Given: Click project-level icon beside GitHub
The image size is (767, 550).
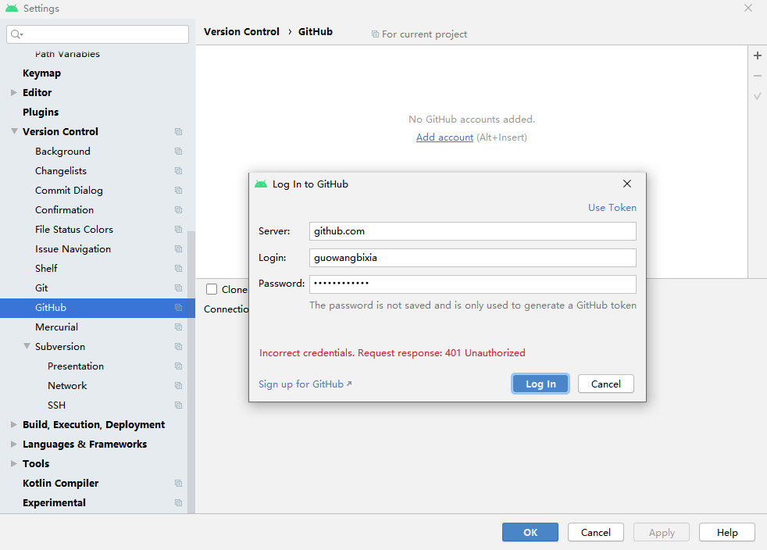Looking at the screenshot, I should pos(179,308).
